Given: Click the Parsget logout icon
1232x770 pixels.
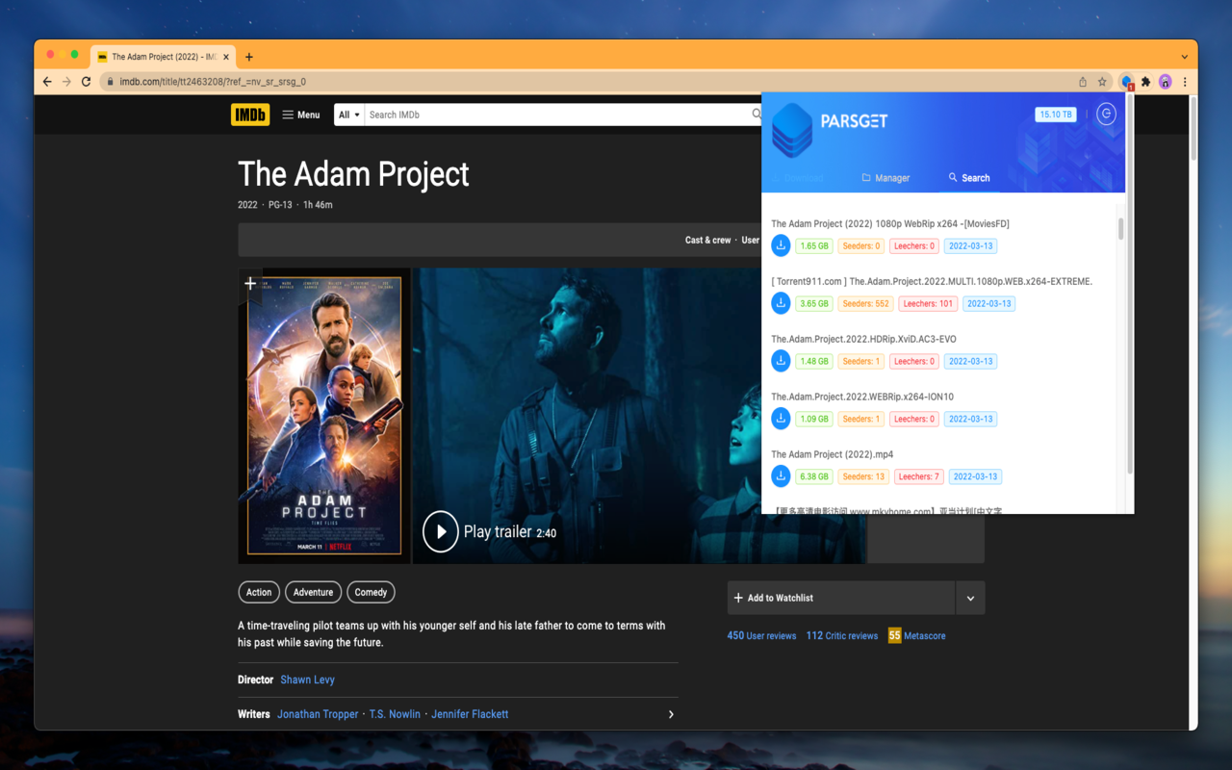Looking at the screenshot, I should tap(1106, 115).
